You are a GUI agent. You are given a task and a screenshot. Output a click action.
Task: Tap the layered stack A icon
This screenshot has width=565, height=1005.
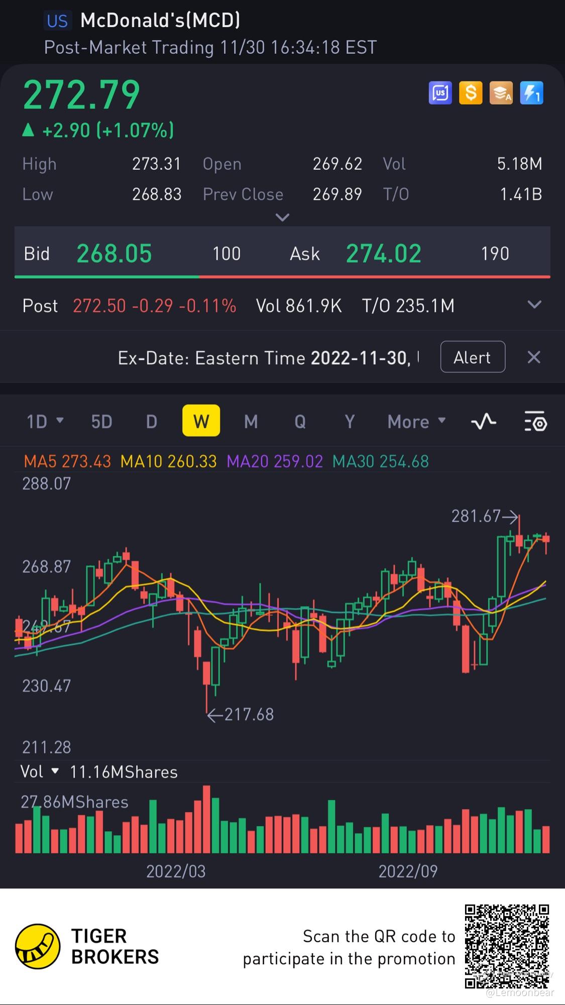(x=501, y=93)
